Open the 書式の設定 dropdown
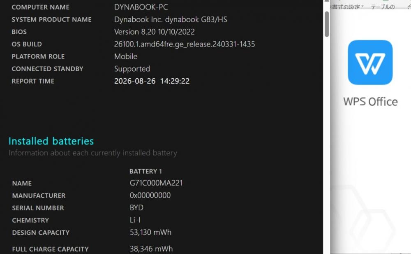The height and width of the screenshot is (254, 411). tap(347, 7)
